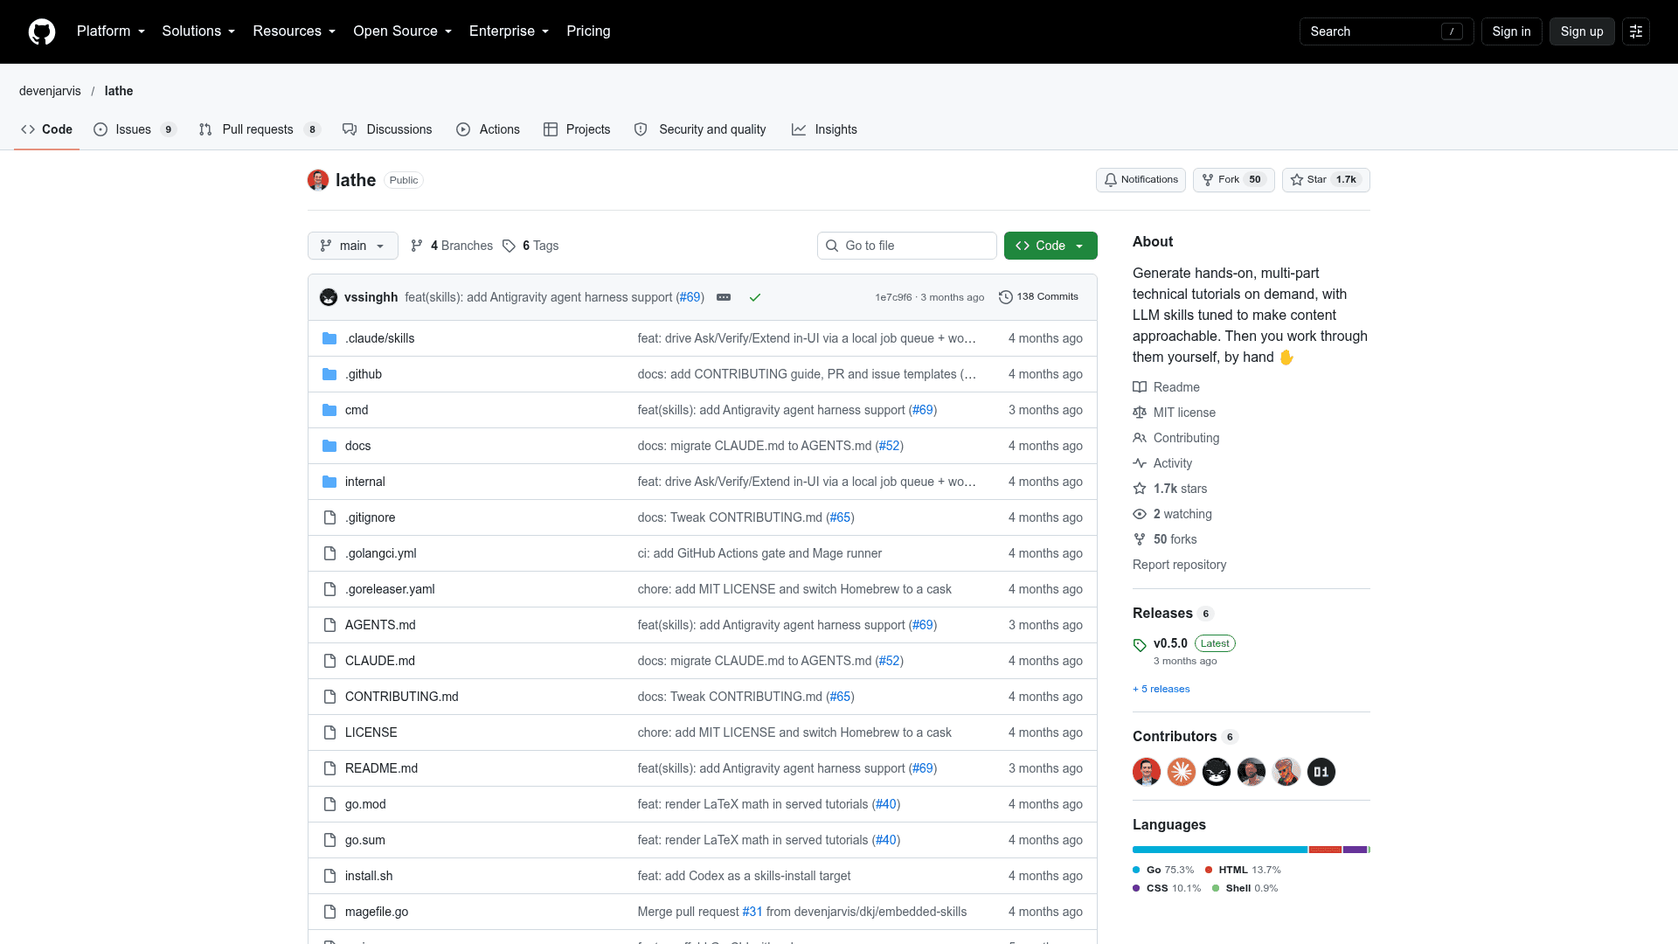Fork the lathe repository

(x=1234, y=180)
